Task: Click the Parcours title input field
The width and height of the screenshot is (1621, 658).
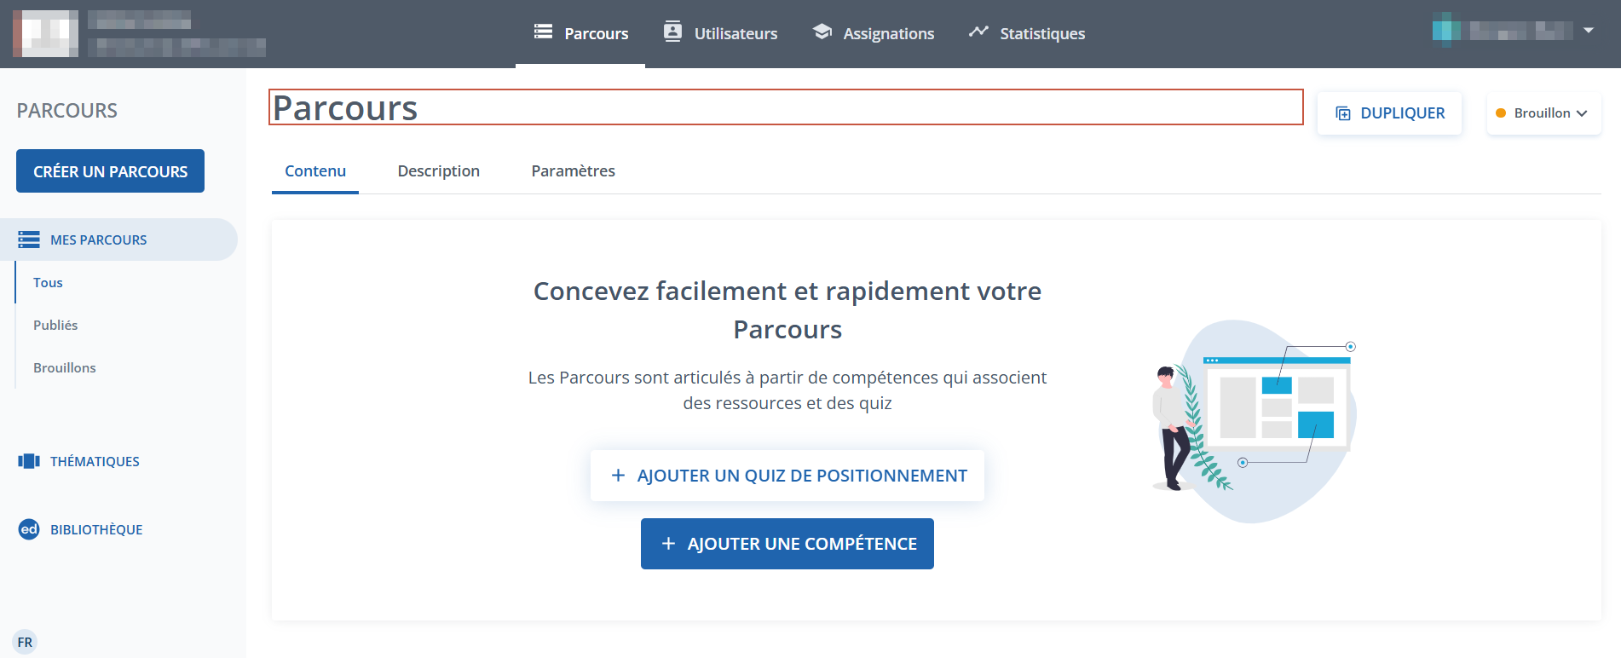Action: pos(785,107)
